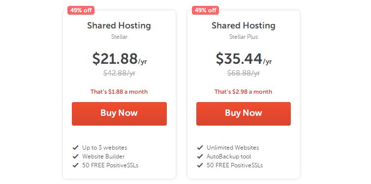Click checkmark beside Up to 3 websites
371x184 pixels.
pos(75,148)
